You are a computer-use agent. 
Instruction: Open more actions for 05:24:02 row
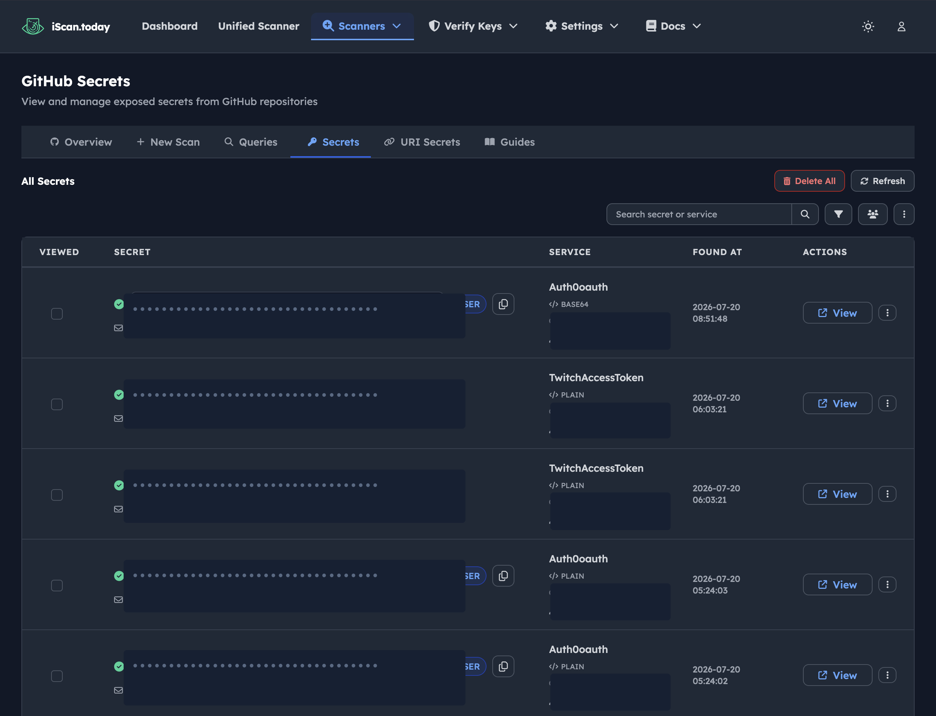pos(887,675)
